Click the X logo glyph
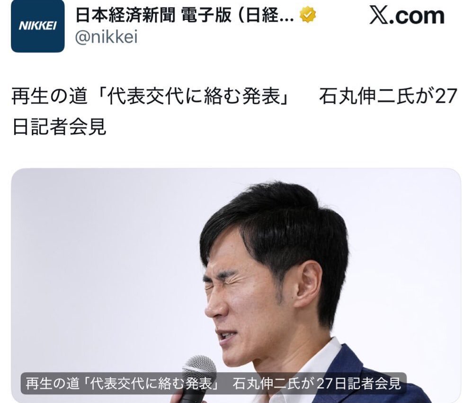Viewport: 472px width, 403px height. tap(379, 16)
